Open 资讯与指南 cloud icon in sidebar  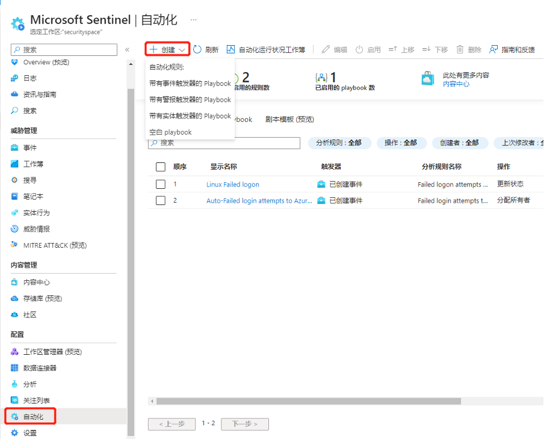click(x=14, y=94)
